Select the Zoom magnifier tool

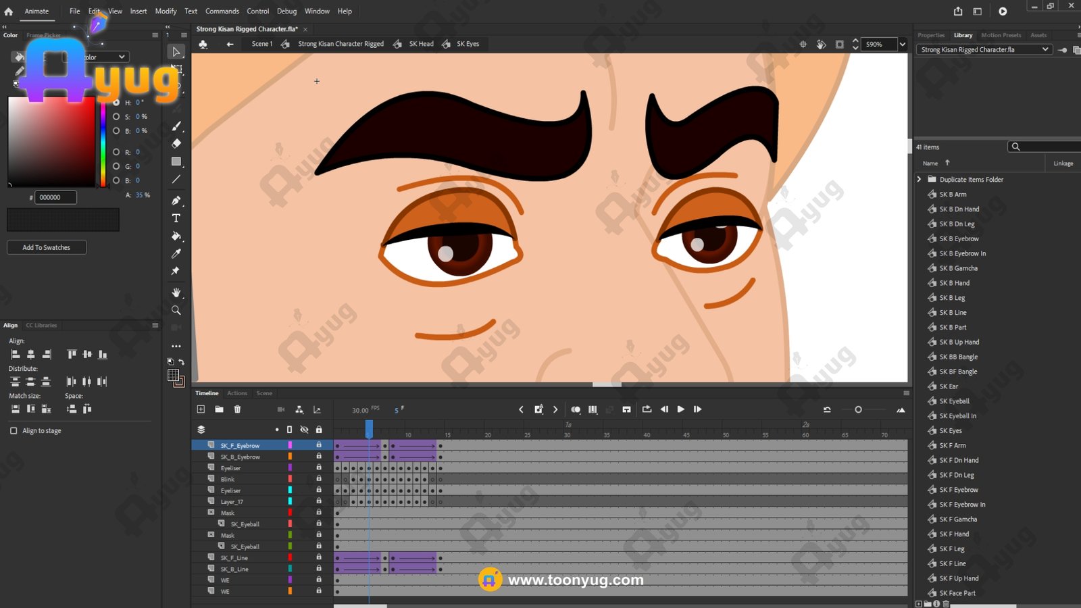[x=176, y=311]
